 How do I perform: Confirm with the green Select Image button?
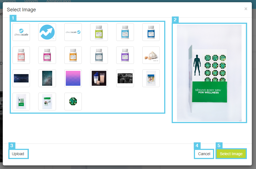(x=231, y=154)
